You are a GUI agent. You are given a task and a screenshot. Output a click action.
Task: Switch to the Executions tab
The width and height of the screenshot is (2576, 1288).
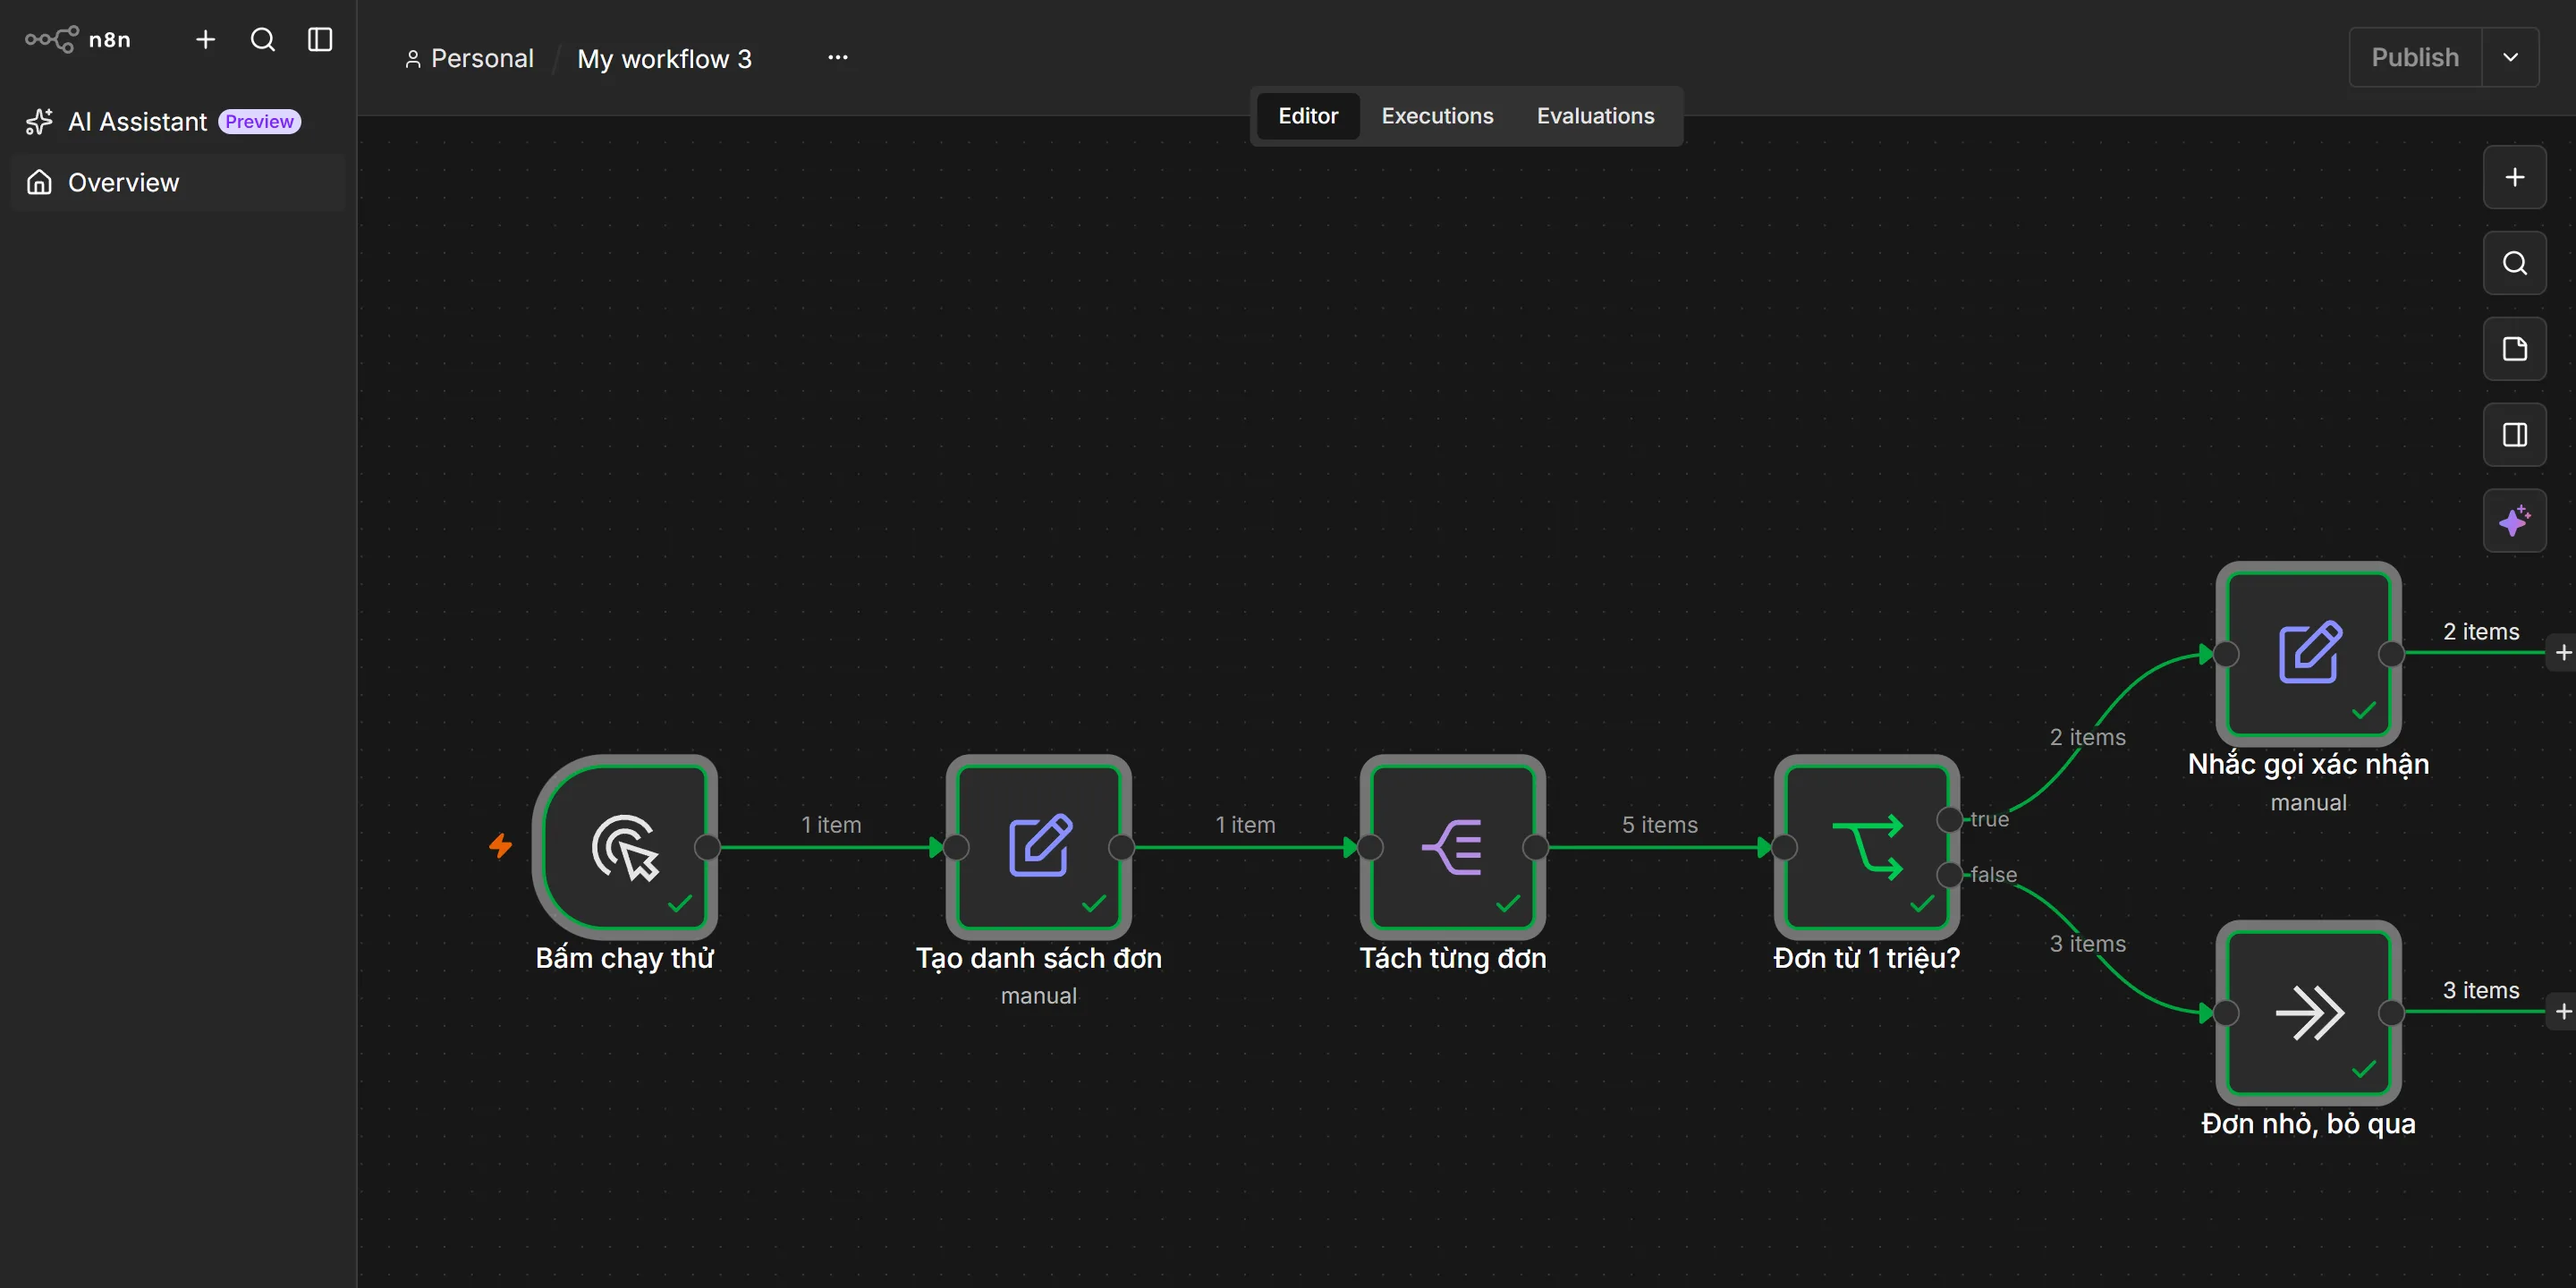click(1437, 116)
